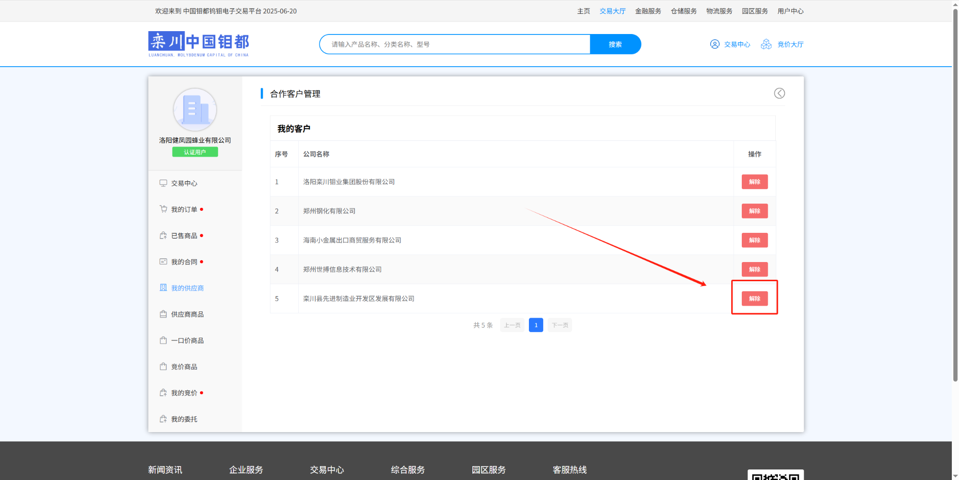959x480 pixels.
Task: Open 交易中心 user icon in header
Action: [714, 44]
